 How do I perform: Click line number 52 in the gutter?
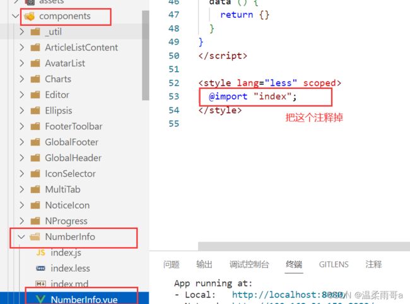174,83
